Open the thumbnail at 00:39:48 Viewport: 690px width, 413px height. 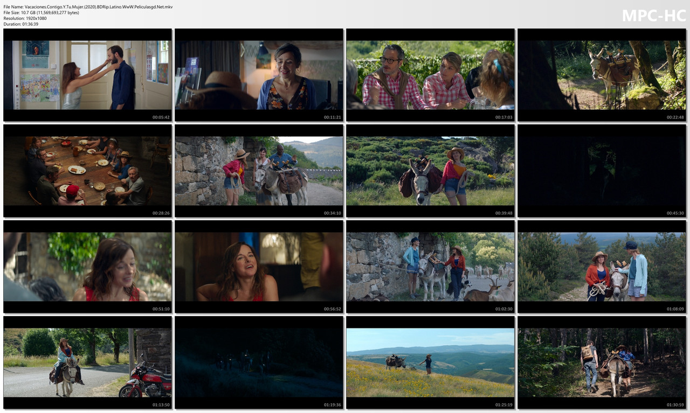click(430, 171)
